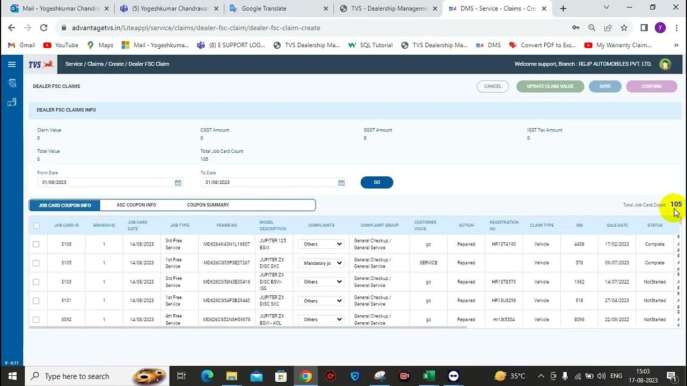Open Gmail bookmark
This screenshot has width=687, height=386.
coord(21,45)
